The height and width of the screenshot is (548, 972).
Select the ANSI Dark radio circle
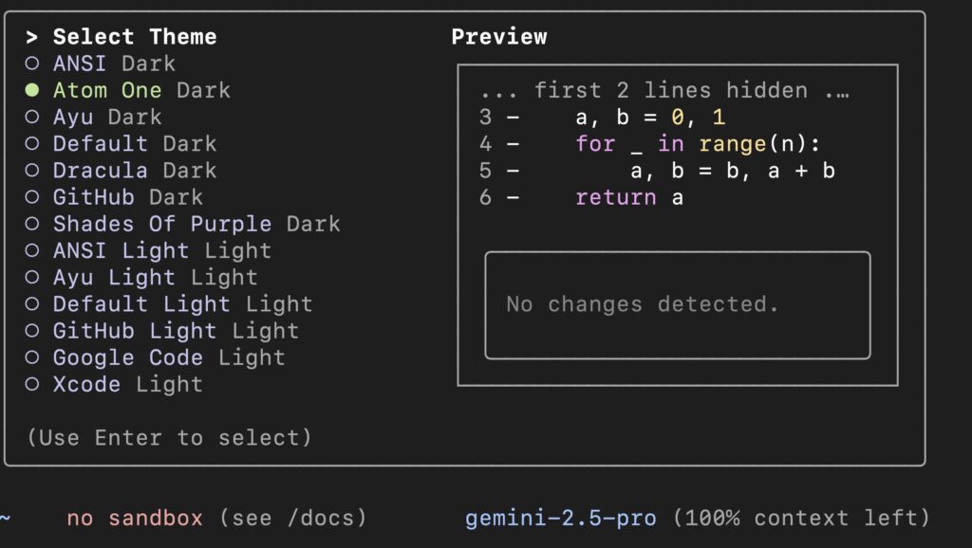coord(32,64)
